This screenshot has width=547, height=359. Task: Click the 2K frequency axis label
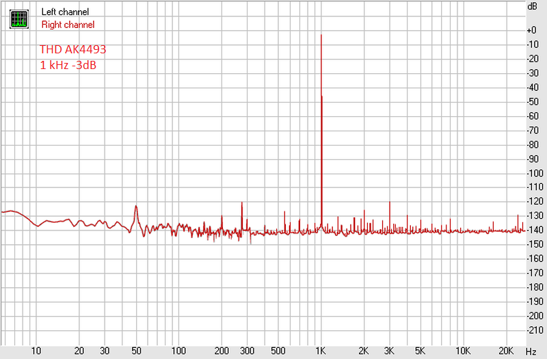pyautogui.click(x=364, y=351)
